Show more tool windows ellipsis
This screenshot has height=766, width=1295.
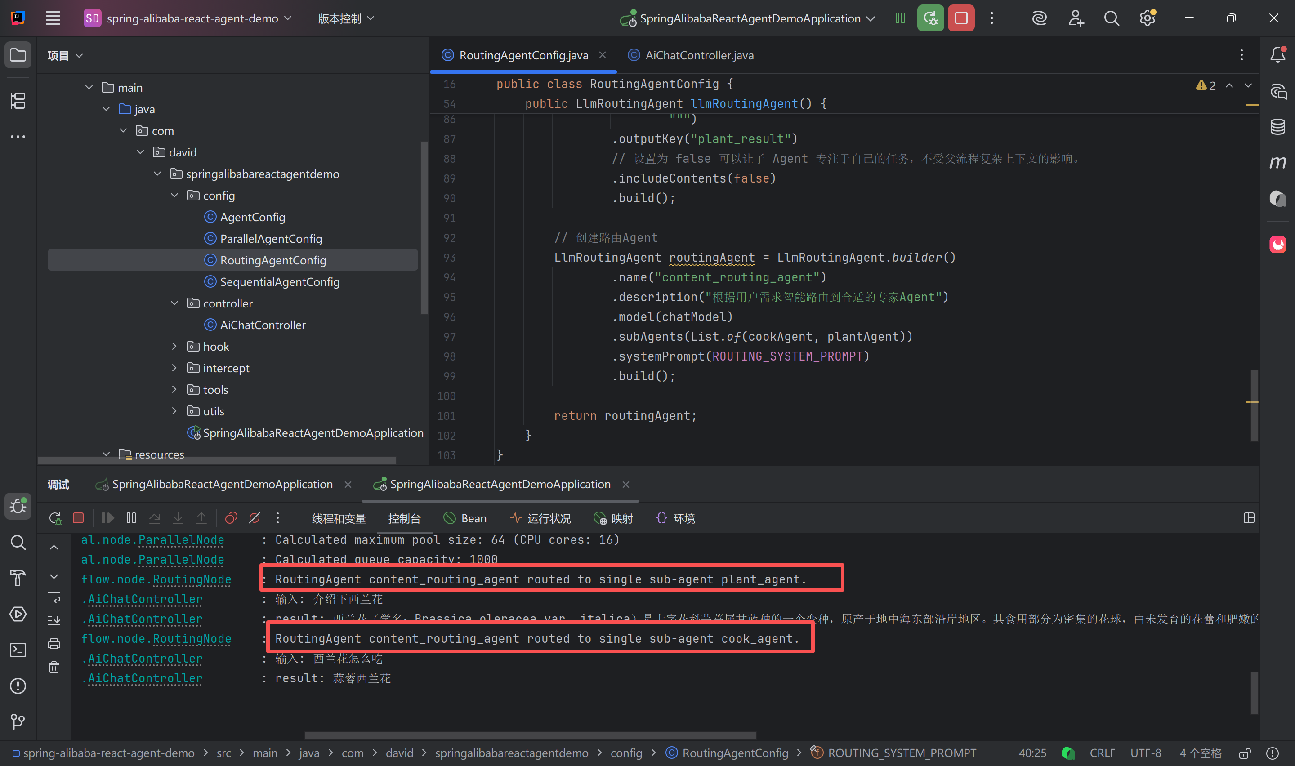[x=18, y=137]
